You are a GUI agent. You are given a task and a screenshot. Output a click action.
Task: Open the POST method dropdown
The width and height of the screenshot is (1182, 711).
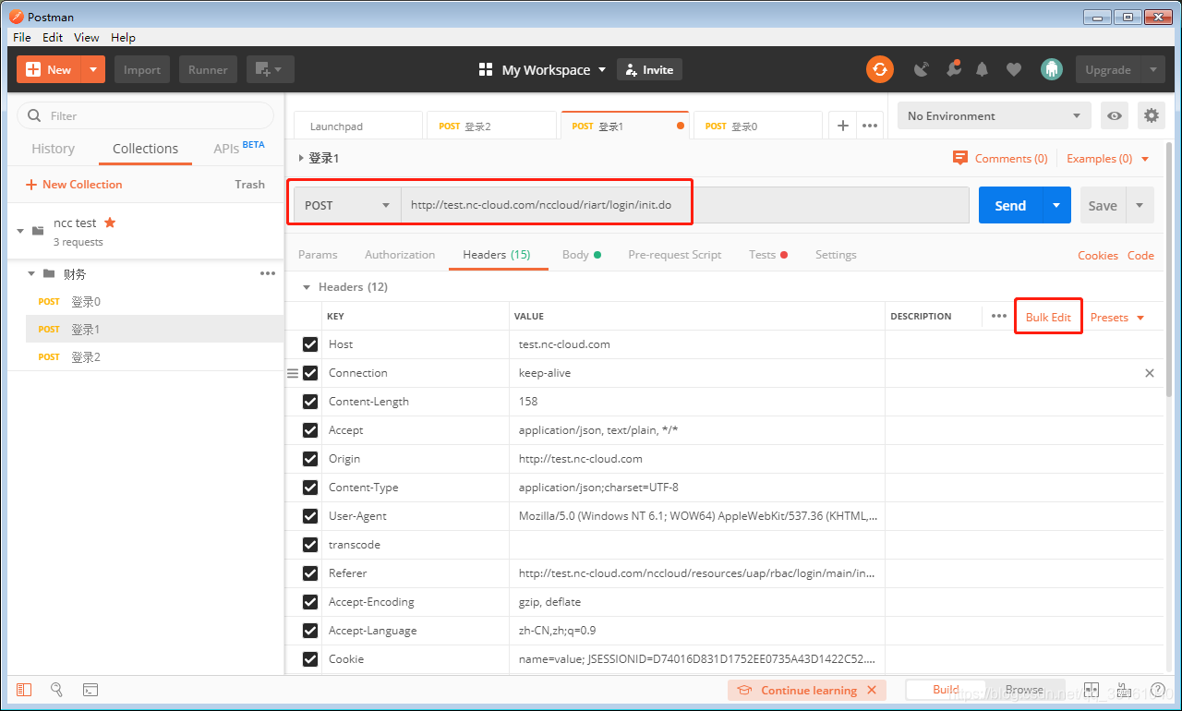click(347, 205)
